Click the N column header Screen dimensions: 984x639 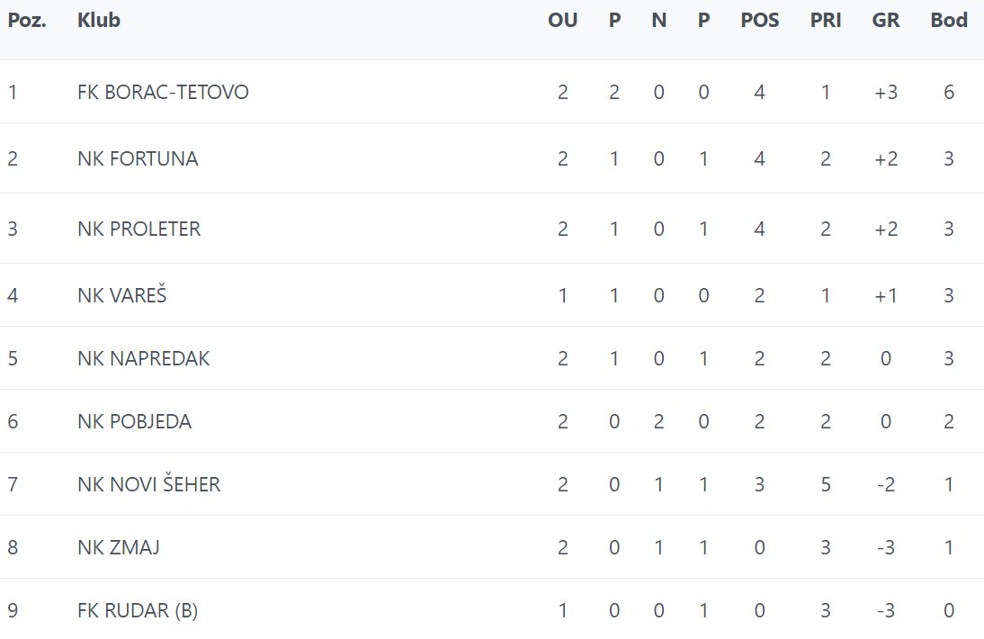point(659,20)
